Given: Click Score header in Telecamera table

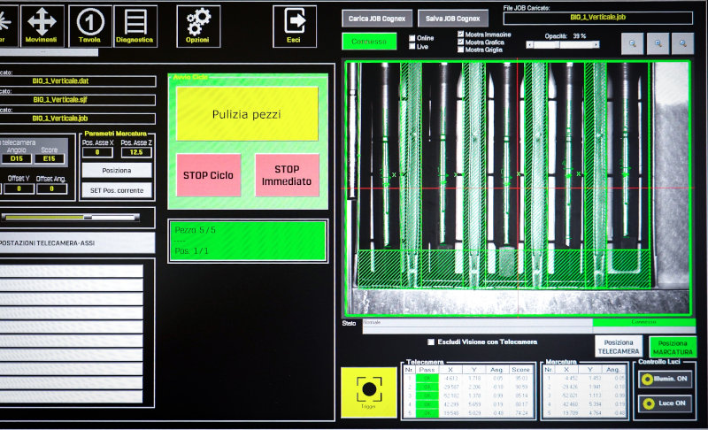Looking at the screenshot, I should tap(520, 370).
